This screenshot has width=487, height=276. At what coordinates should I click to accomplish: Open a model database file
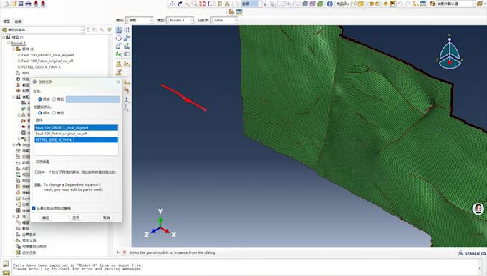(x=14, y=4)
